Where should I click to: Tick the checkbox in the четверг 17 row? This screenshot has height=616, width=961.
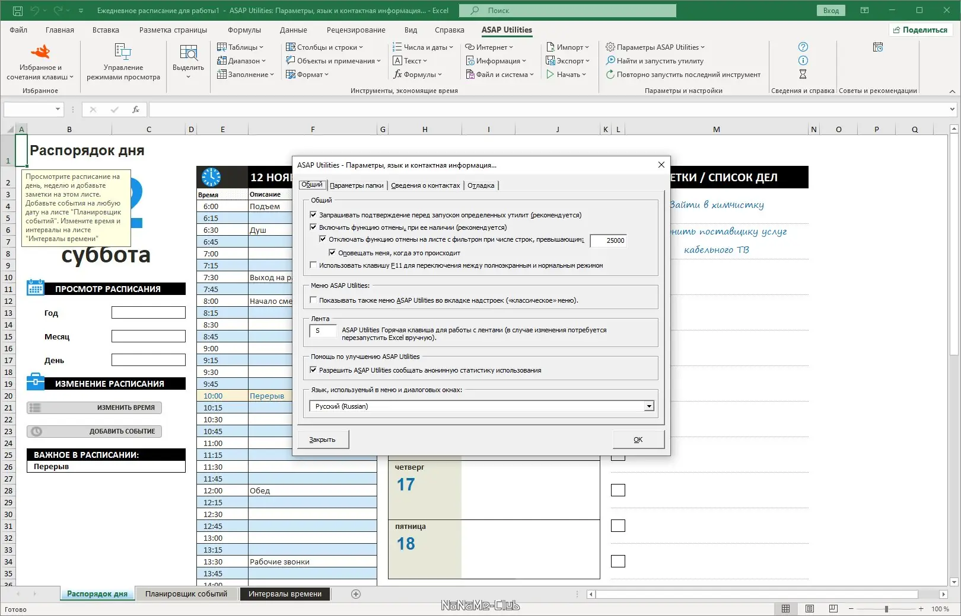(x=618, y=490)
